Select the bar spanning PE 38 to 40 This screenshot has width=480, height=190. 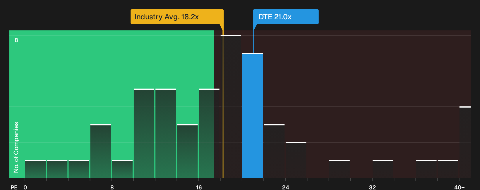pyautogui.click(x=448, y=169)
